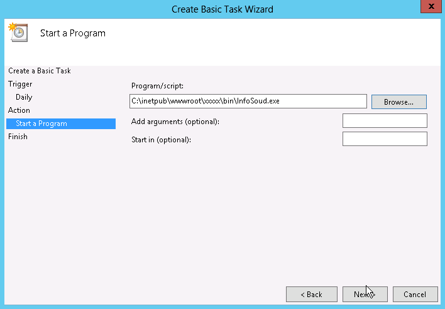Select highlighted 'Start a Program' sidebar item
The height and width of the screenshot is (309, 445).
coord(41,123)
